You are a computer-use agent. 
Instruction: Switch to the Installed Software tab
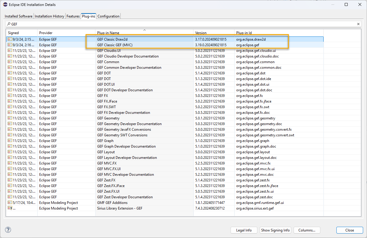click(18, 16)
